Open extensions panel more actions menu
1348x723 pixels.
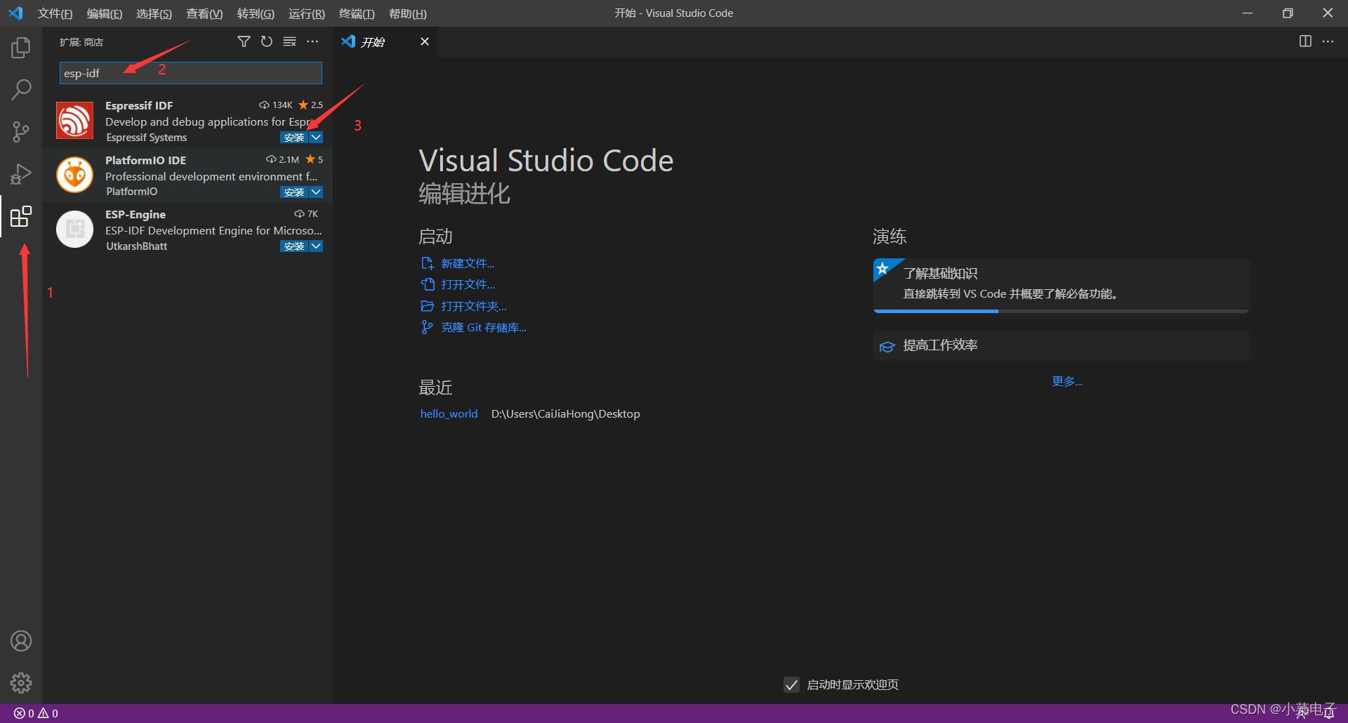(312, 42)
